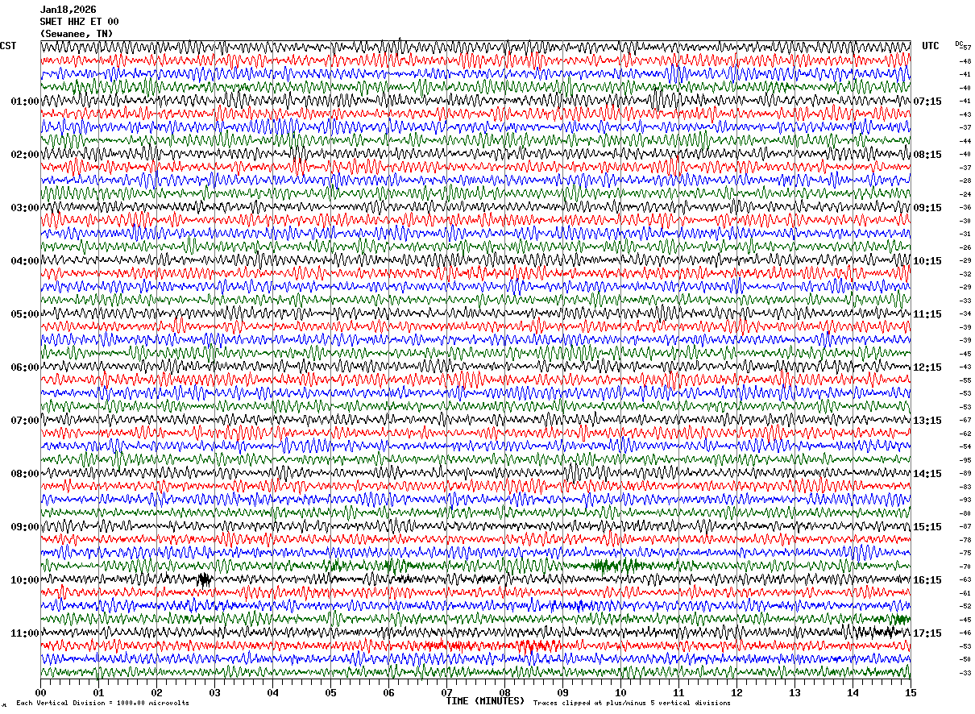
Task: Select the 03:00 CST row label
Action: pos(25,208)
